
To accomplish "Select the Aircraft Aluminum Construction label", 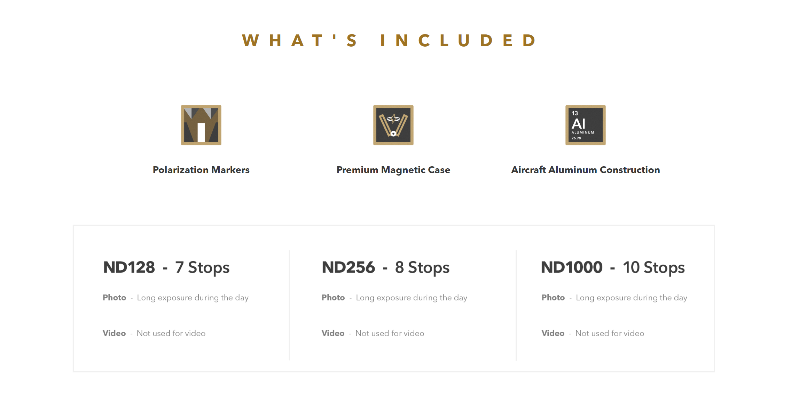I will pyautogui.click(x=586, y=170).
